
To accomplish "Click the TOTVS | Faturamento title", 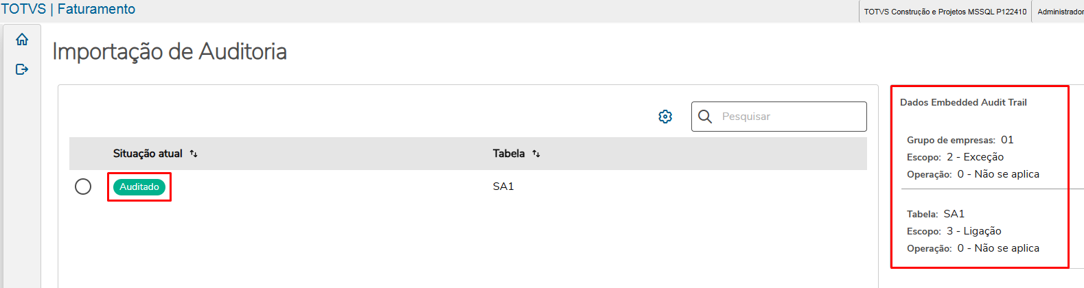I will pos(69,10).
